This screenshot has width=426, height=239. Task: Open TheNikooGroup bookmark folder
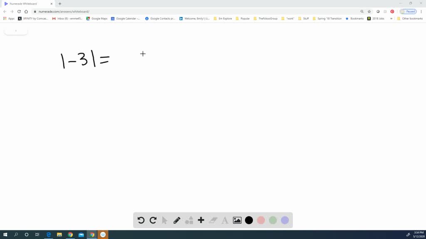coord(266,19)
